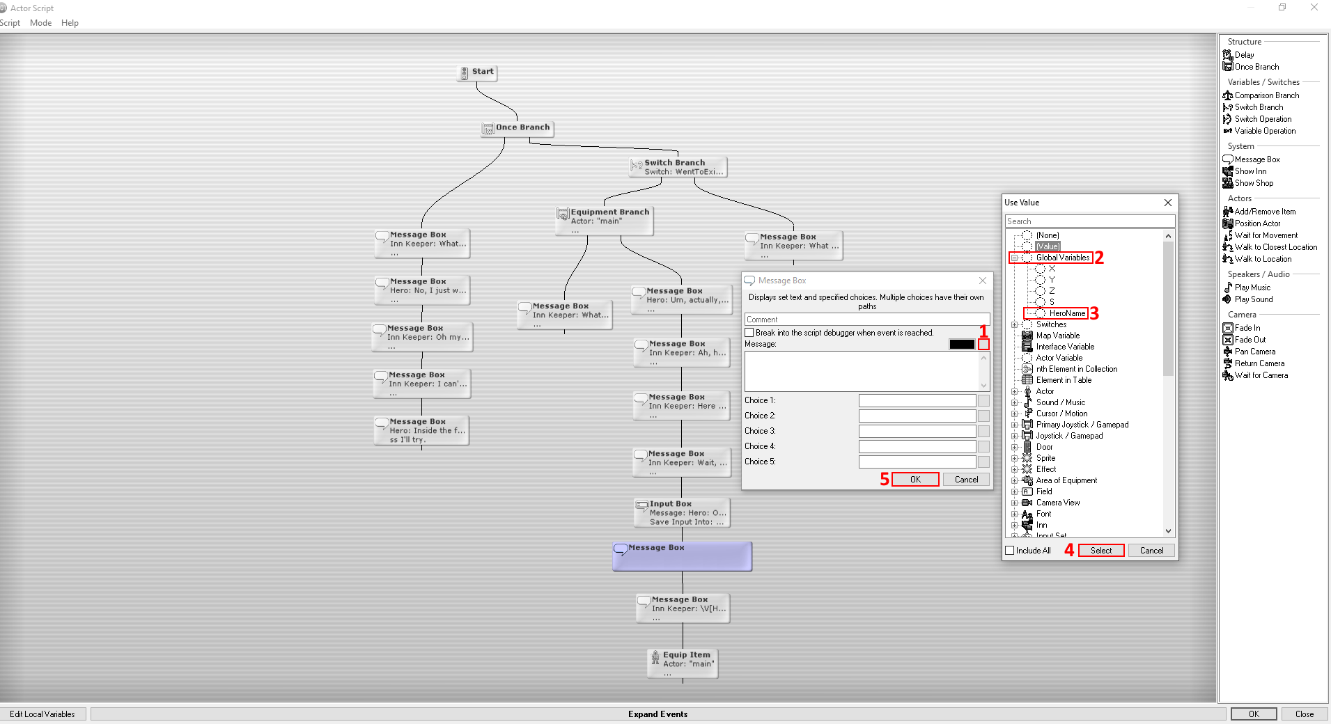Select the Switch Branch palette icon
This screenshot has width=1331, height=724.
coord(1228,107)
